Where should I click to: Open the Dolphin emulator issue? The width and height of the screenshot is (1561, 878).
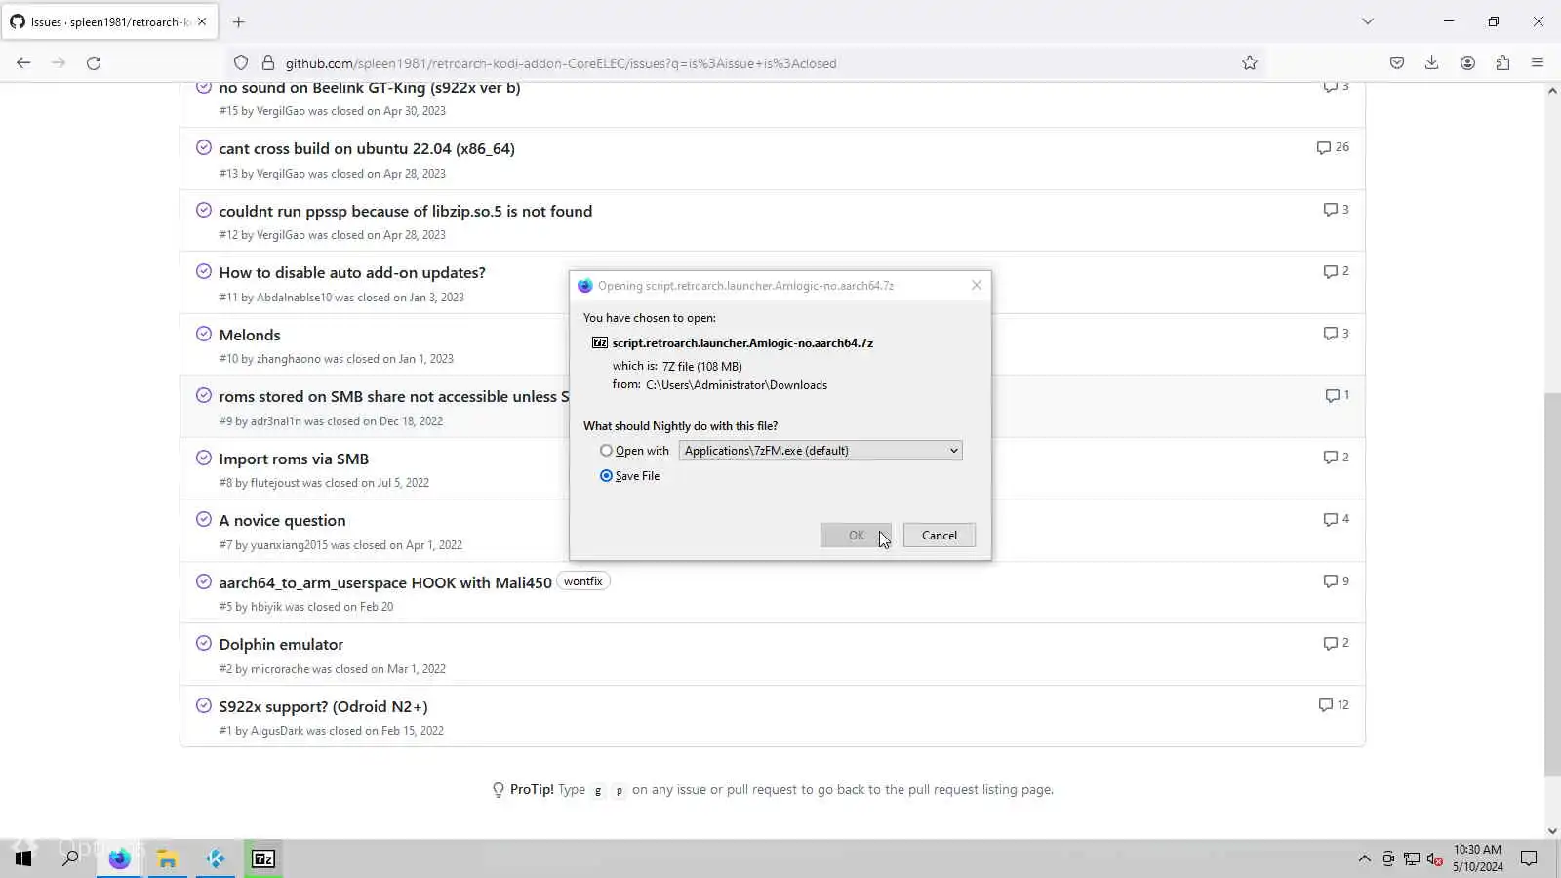pos(281,645)
